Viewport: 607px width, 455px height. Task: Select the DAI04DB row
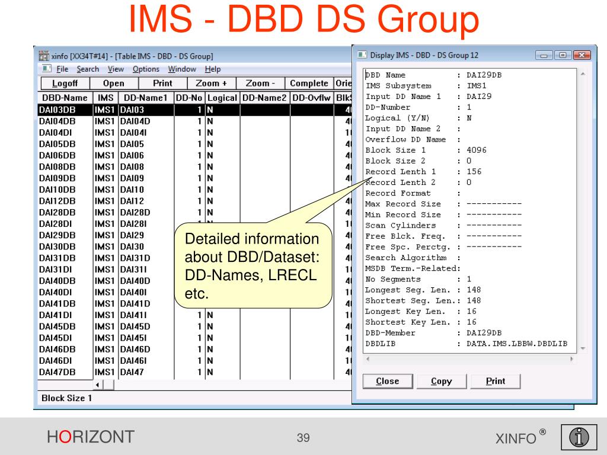click(x=194, y=121)
